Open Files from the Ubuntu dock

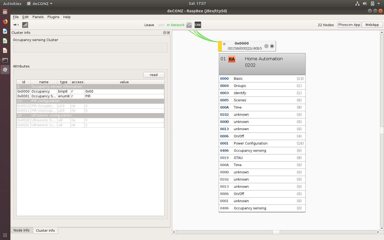(x=5, y=12)
